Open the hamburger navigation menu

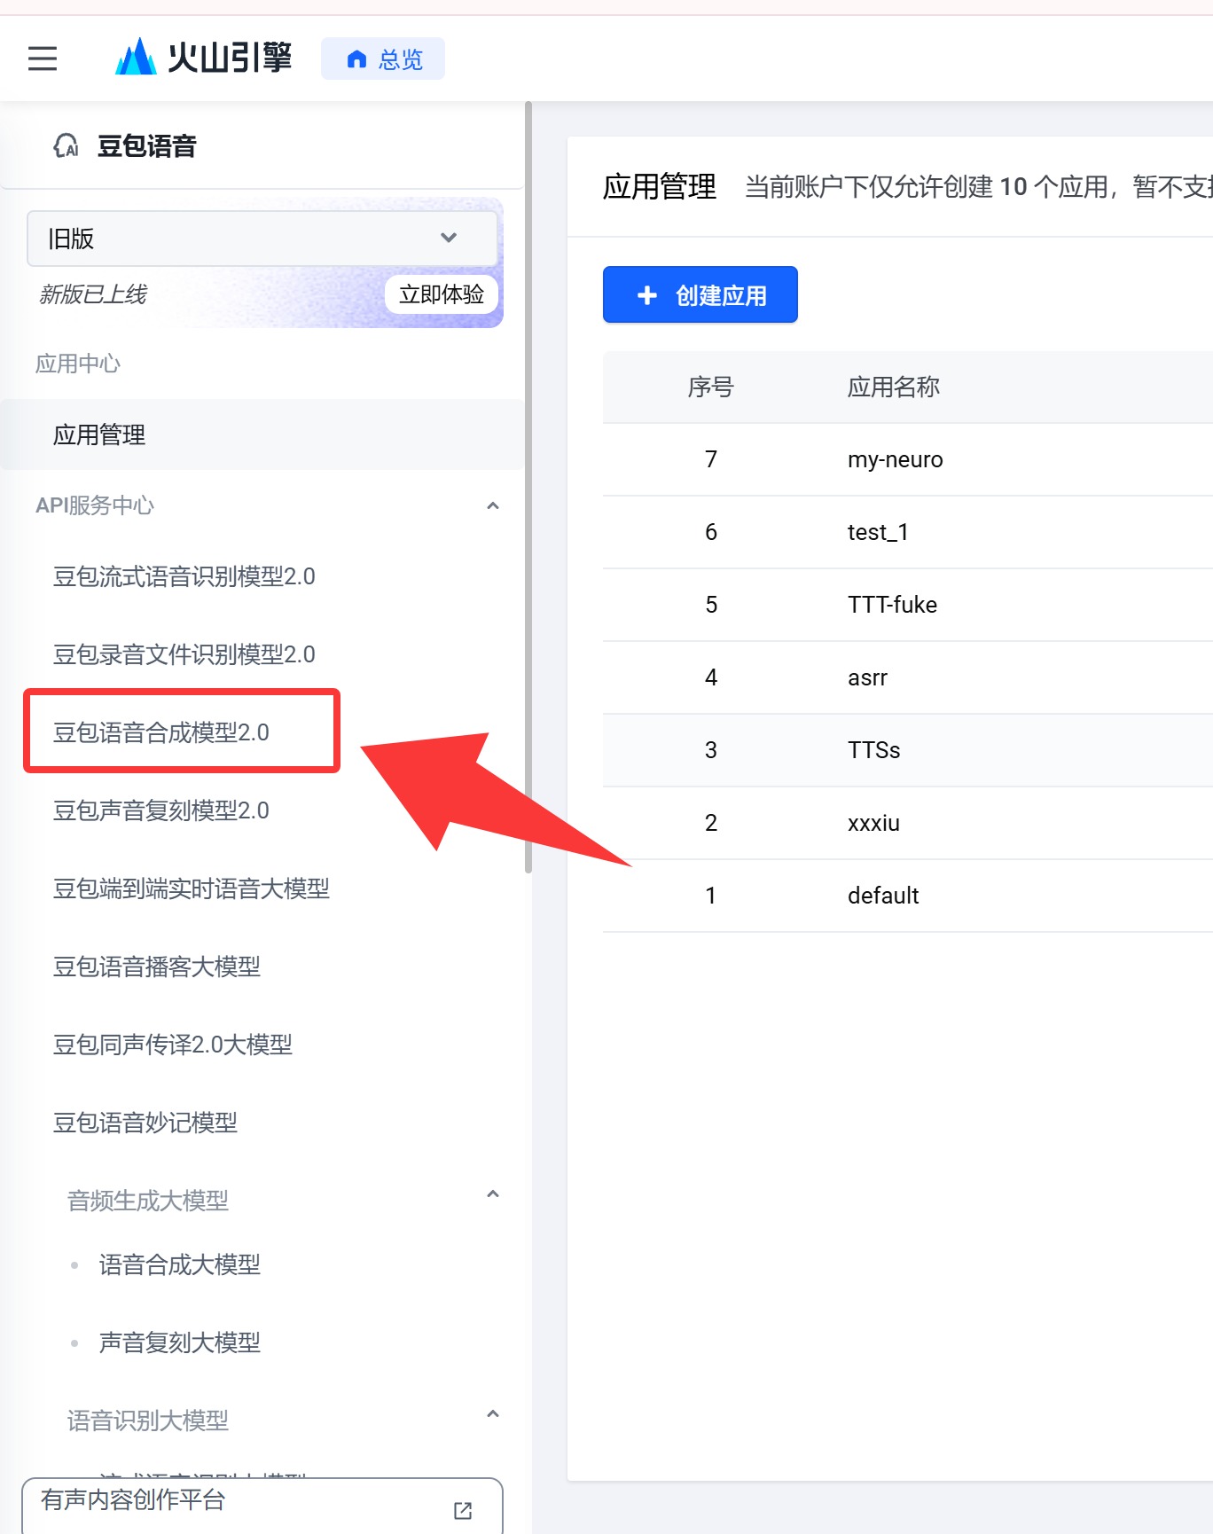pyautogui.click(x=43, y=59)
